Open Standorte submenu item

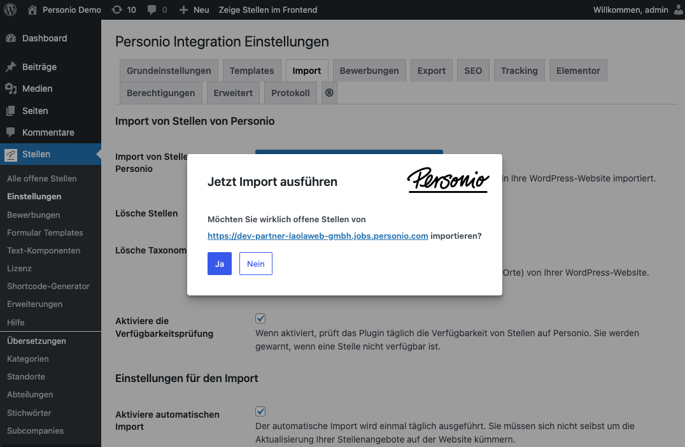pos(26,377)
